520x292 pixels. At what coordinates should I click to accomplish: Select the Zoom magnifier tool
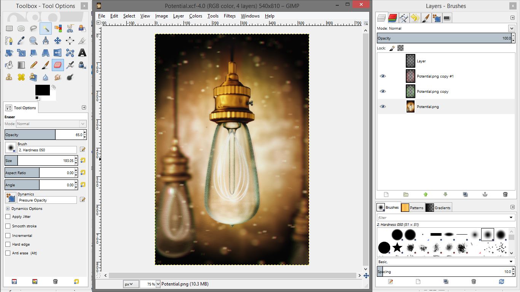point(33,41)
